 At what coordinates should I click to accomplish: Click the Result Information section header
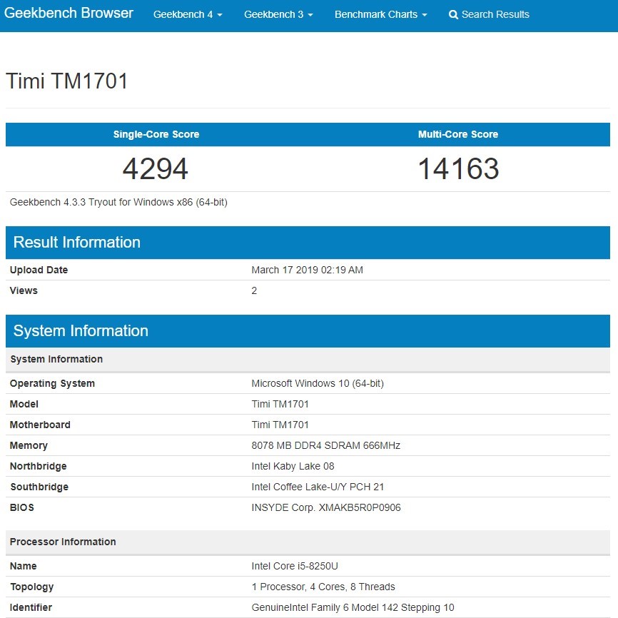pyautogui.click(x=308, y=243)
